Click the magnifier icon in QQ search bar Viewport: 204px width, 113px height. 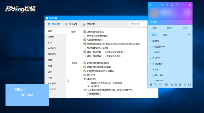tap(151, 22)
